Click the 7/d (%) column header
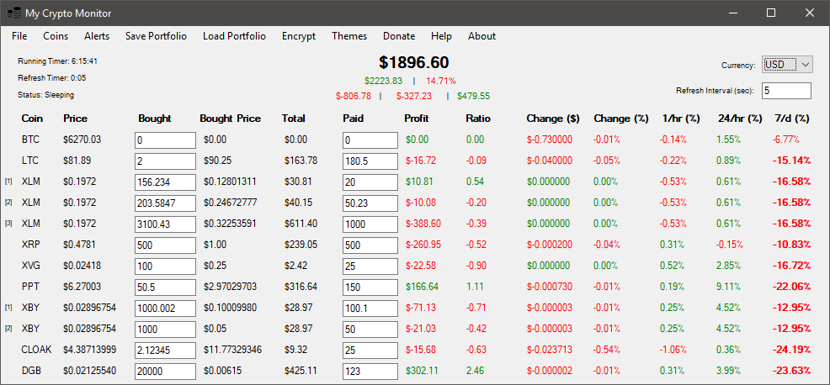830x385 pixels. point(791,119)
